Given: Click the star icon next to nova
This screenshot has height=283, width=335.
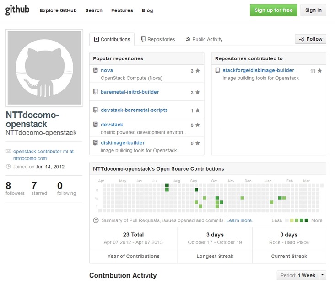Looking at the screenshot, I should point(198,71).
